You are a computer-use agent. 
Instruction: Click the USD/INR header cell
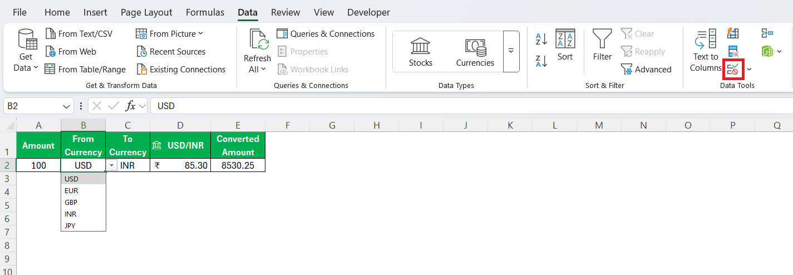pos(180,145)
